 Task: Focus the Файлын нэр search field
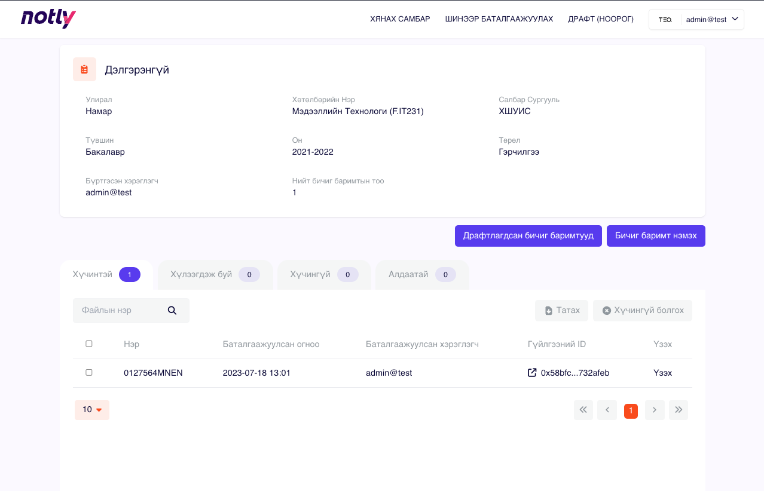point(120,311)
